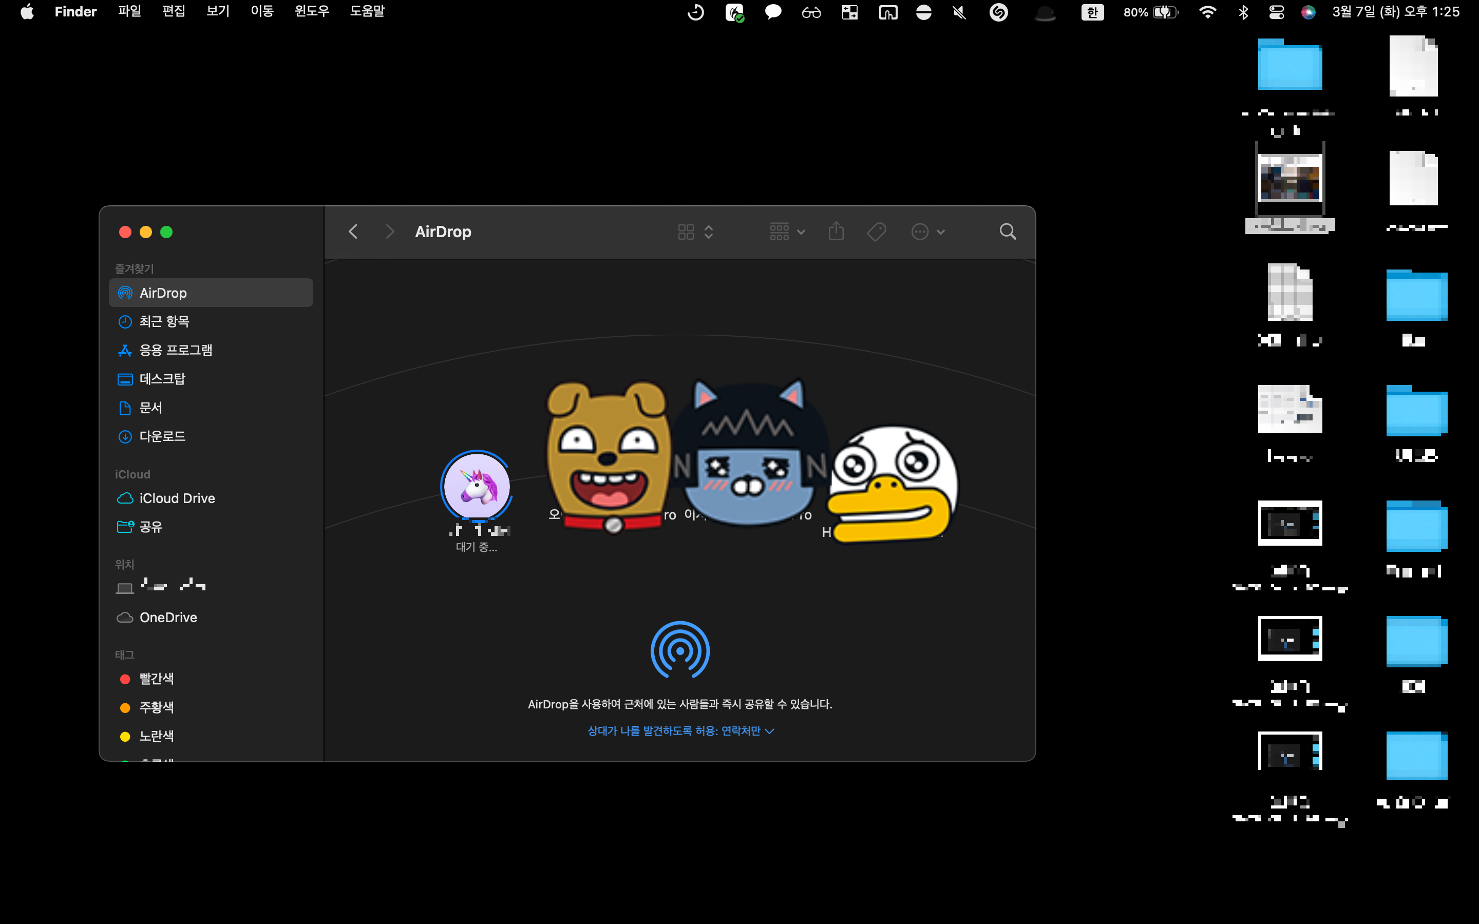Toggle the muted microphone menu bar icon

(959, 12)
